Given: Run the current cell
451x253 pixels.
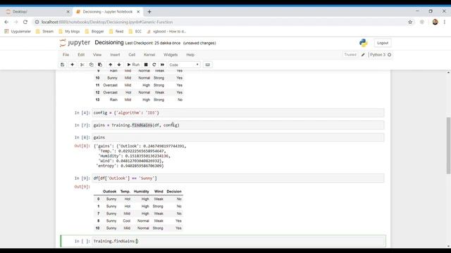Looking at the screenshot, I should (x=133, y=65).
